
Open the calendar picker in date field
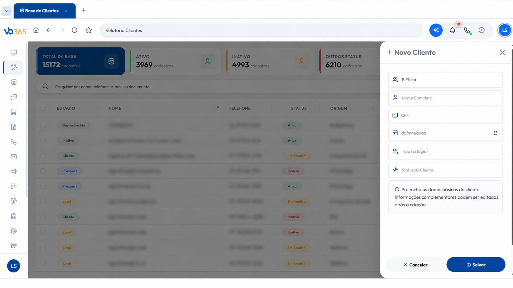tap(495, 133)
